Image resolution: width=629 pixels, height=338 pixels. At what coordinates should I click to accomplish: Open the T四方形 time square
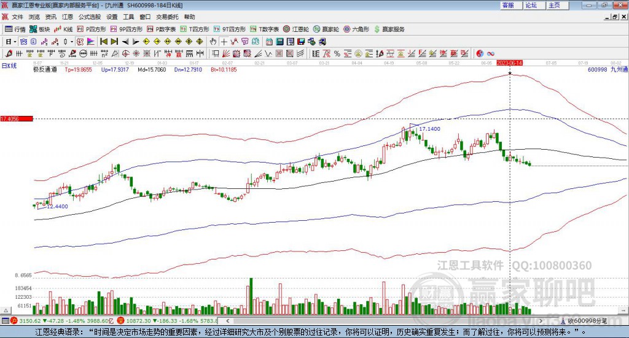point(195,29)
